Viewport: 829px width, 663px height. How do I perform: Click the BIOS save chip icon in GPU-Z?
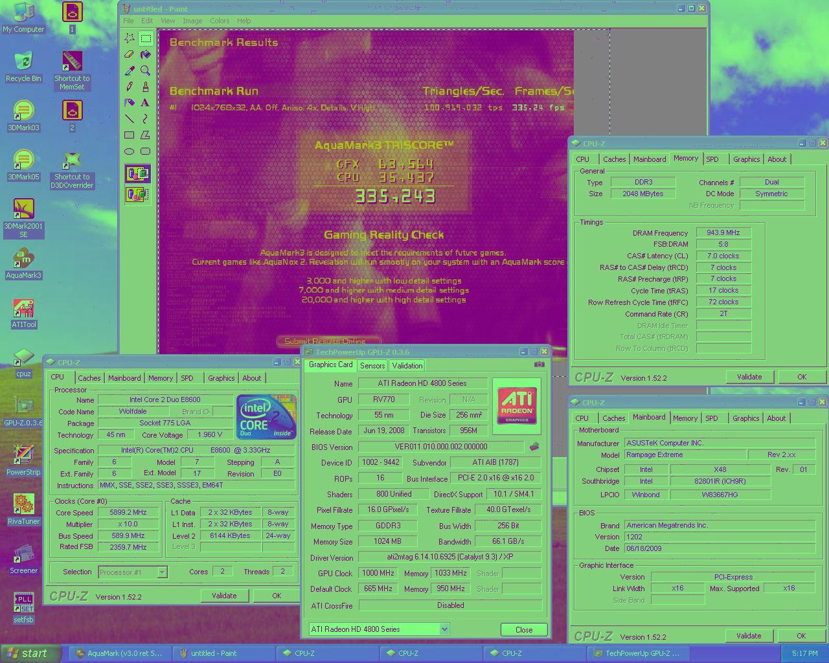pos(534,446)
